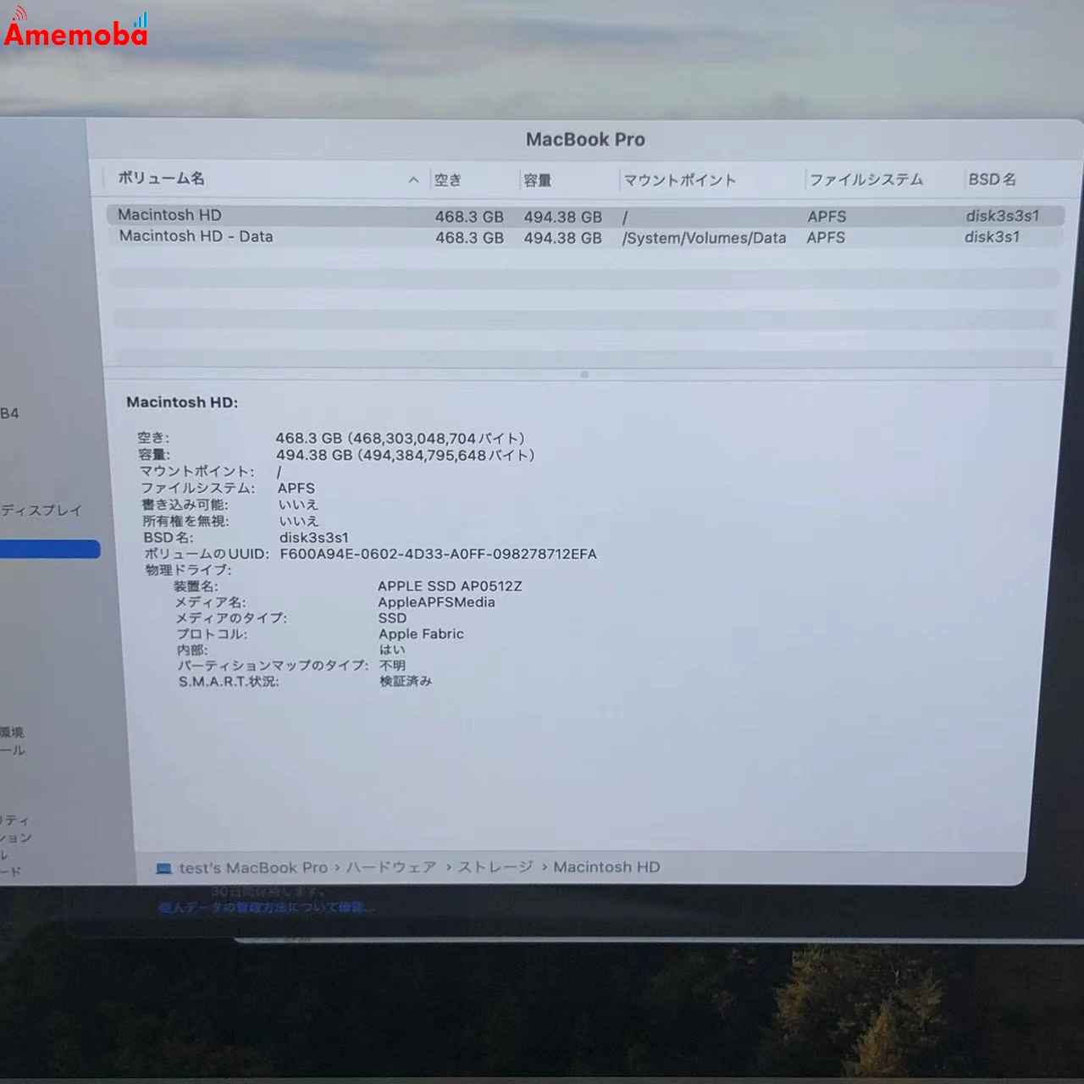Click the Amemoba logo

tap(75, 34)
